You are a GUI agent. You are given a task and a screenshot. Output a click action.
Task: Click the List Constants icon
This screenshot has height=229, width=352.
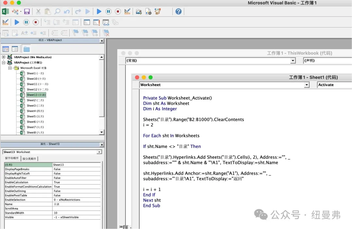click(15, 33)
